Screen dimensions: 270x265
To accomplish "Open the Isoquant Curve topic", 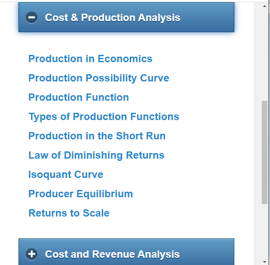I will (66, 175).
